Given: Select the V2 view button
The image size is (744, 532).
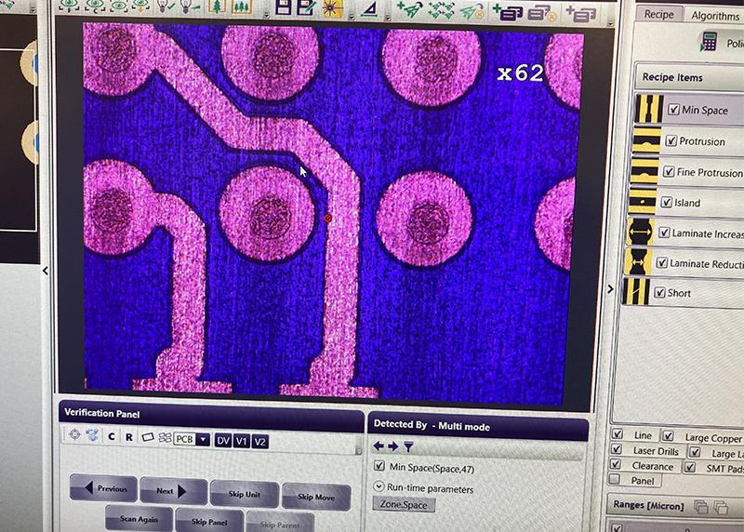Looking at the screenshot, I should (x=259, y=442).
